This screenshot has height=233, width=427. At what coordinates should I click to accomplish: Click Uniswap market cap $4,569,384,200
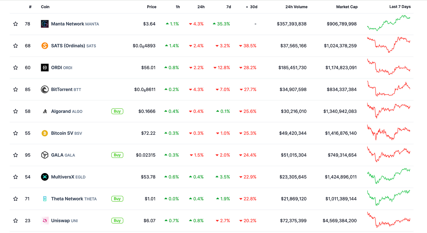coord(339,221)
